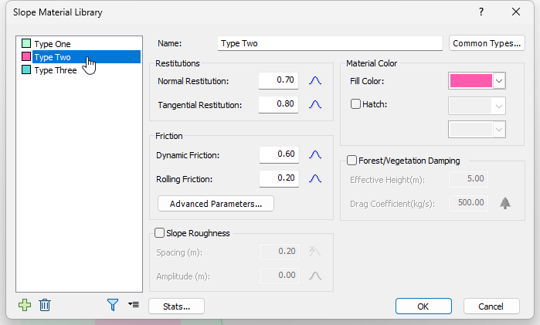Viewport: 540px width, 325px height.
Task: Select Type Three in material list
Action: pyautogui.click(x=56, y=70)
